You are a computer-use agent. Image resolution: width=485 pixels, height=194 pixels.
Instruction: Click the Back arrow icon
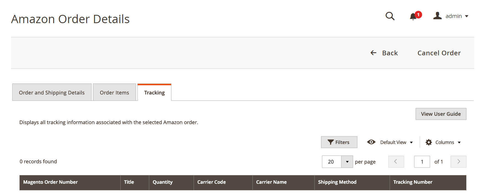click(x=373, y=53)
